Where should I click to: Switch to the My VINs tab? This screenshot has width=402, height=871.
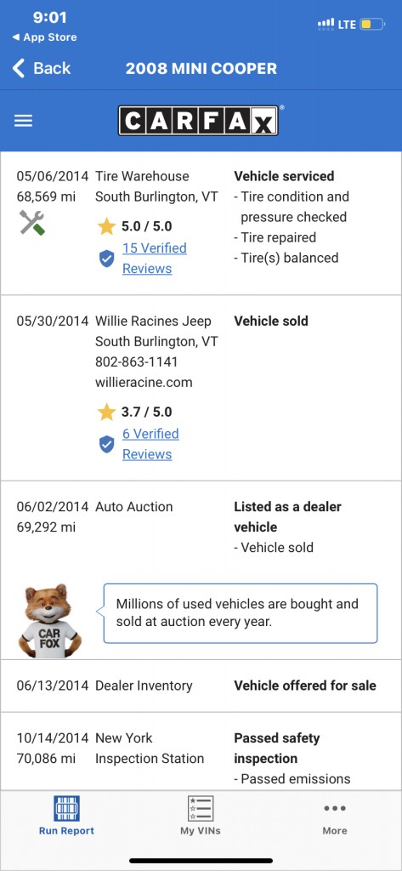pos(201,816)
